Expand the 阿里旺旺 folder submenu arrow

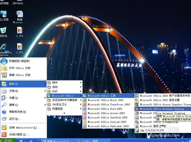pos(81,109)
